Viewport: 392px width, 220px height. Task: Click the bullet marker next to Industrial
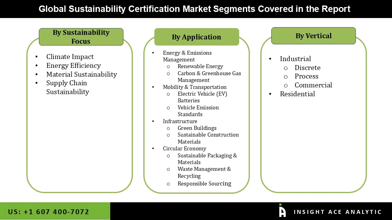(270, 59)
